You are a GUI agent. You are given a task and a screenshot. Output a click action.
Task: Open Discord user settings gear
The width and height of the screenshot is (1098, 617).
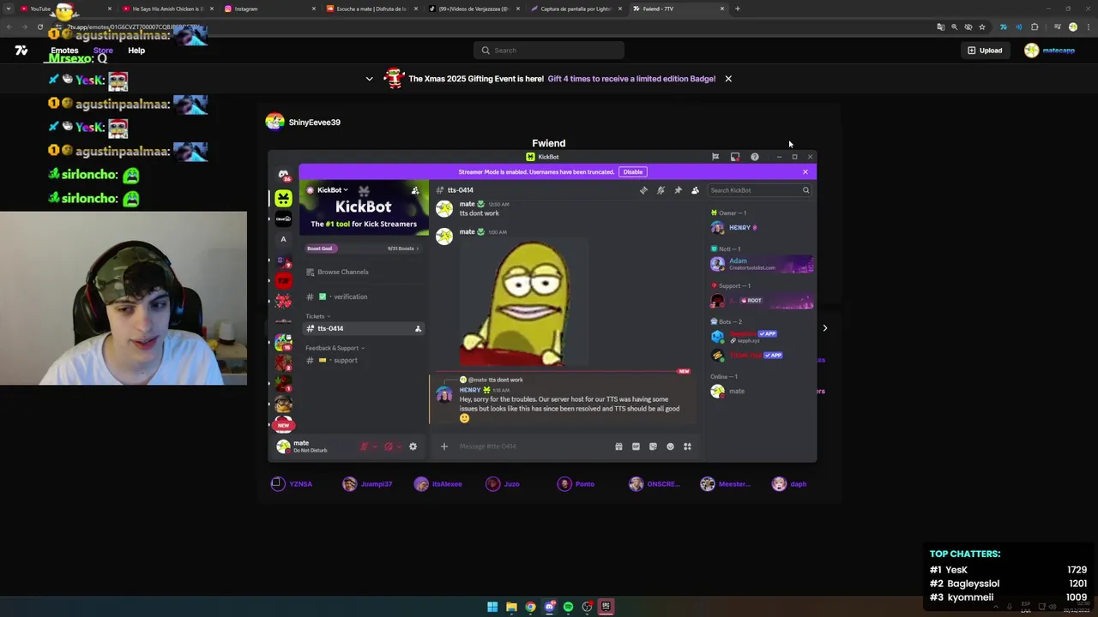[413, 446]
